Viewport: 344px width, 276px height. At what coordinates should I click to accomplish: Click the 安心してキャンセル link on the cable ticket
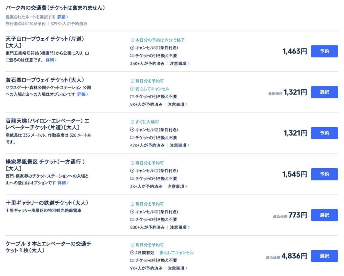[x=176, y=253]
